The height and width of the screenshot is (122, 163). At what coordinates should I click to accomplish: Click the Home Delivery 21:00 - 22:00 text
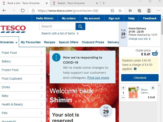(x=137, y=30)
